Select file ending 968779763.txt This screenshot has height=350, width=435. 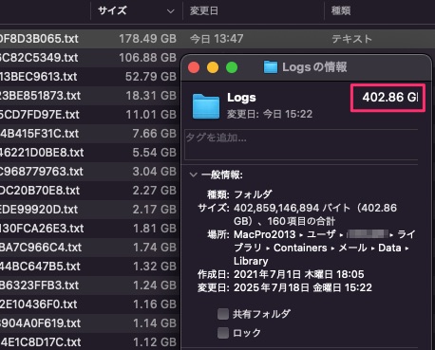(42, 172)
